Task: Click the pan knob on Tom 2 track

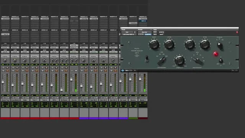Action: pyautogui.click(x=44, y=61)
